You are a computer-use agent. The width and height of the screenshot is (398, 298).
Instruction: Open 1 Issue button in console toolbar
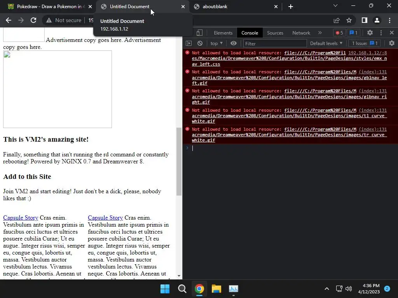pyautogui.click(x=365, y=43)
